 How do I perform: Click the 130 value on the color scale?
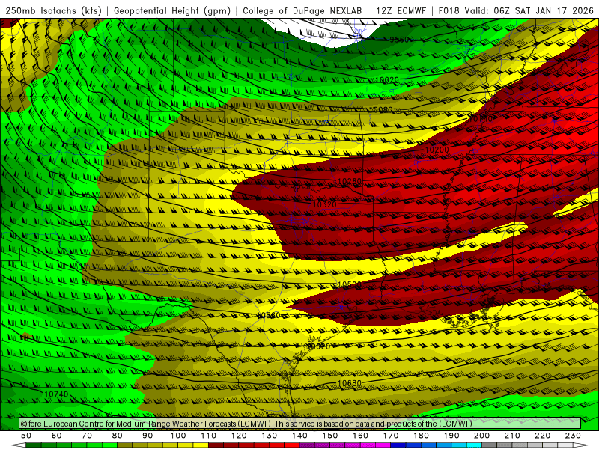pyautogui.click(x=270, y=436)
